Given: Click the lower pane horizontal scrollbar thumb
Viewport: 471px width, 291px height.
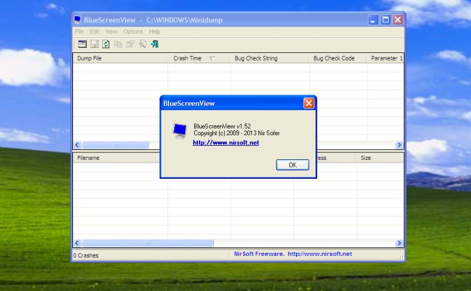Looking at the screenshot, I should 147,243.
